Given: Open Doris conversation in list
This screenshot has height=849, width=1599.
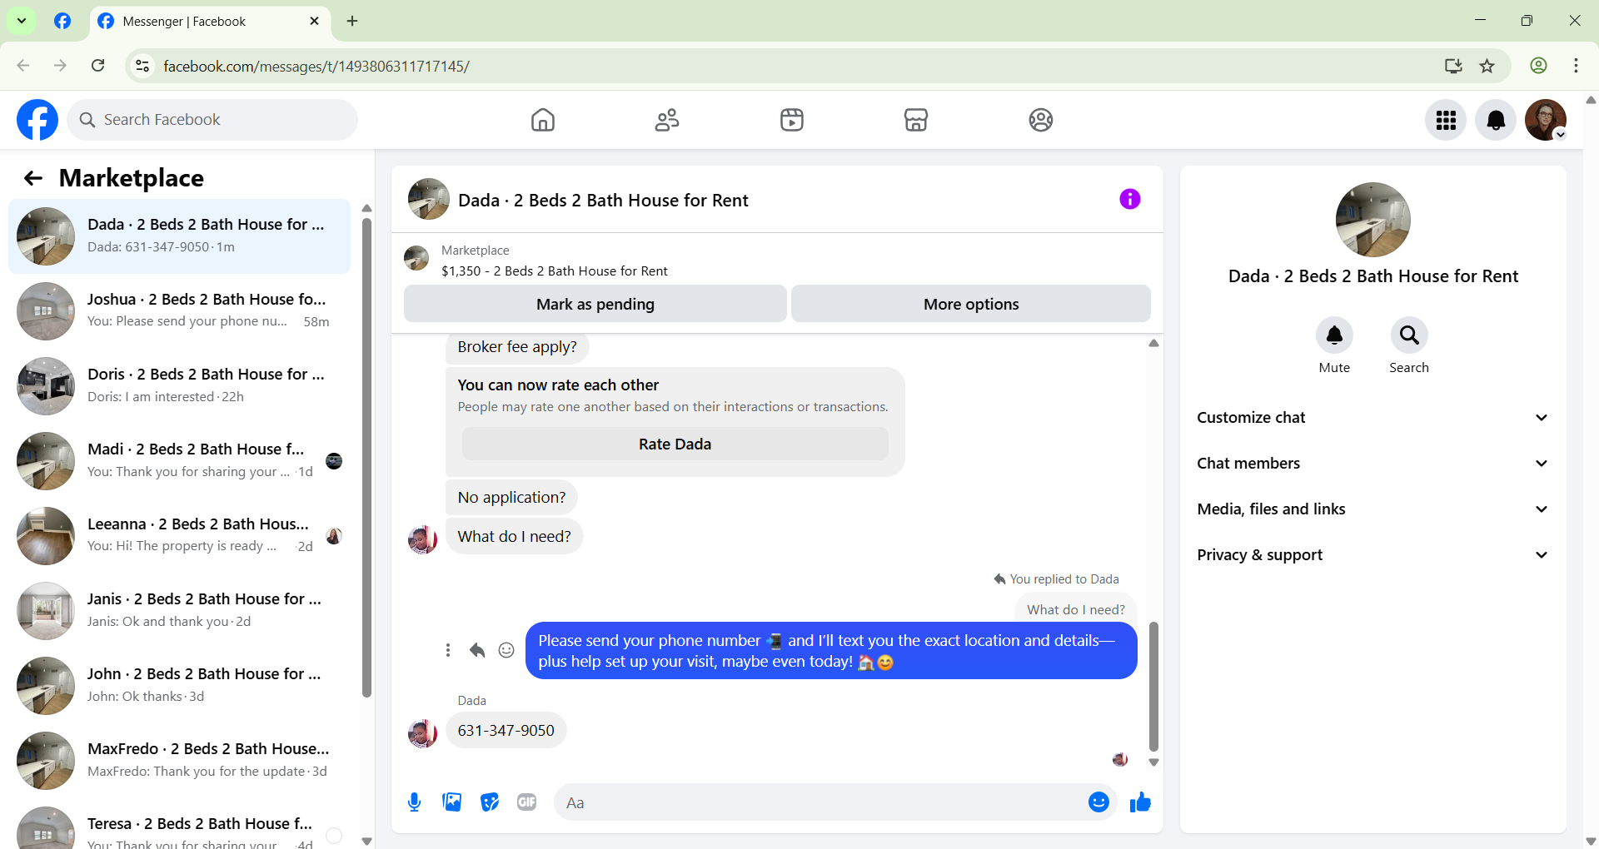Looking at the screenshot, I should click(179, 386).
